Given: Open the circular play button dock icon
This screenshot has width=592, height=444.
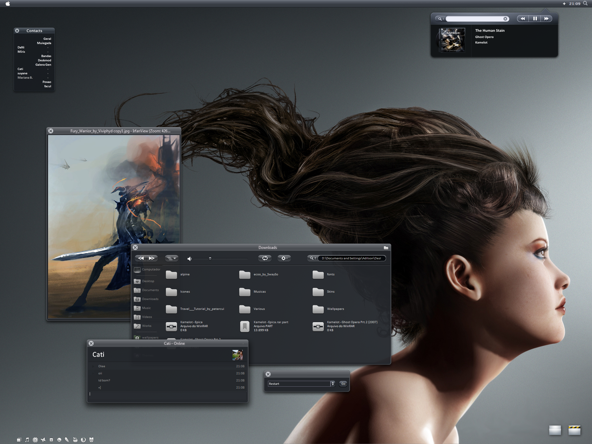Looking at the screenshot, I should (x=35, y=440).
